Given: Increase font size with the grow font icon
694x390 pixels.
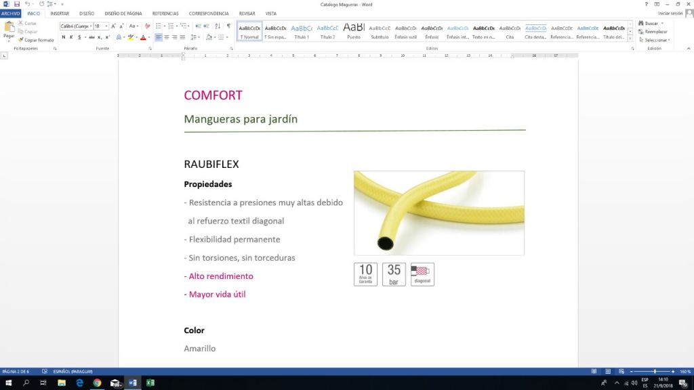Looking at the screenshot, I should (114, 26).
